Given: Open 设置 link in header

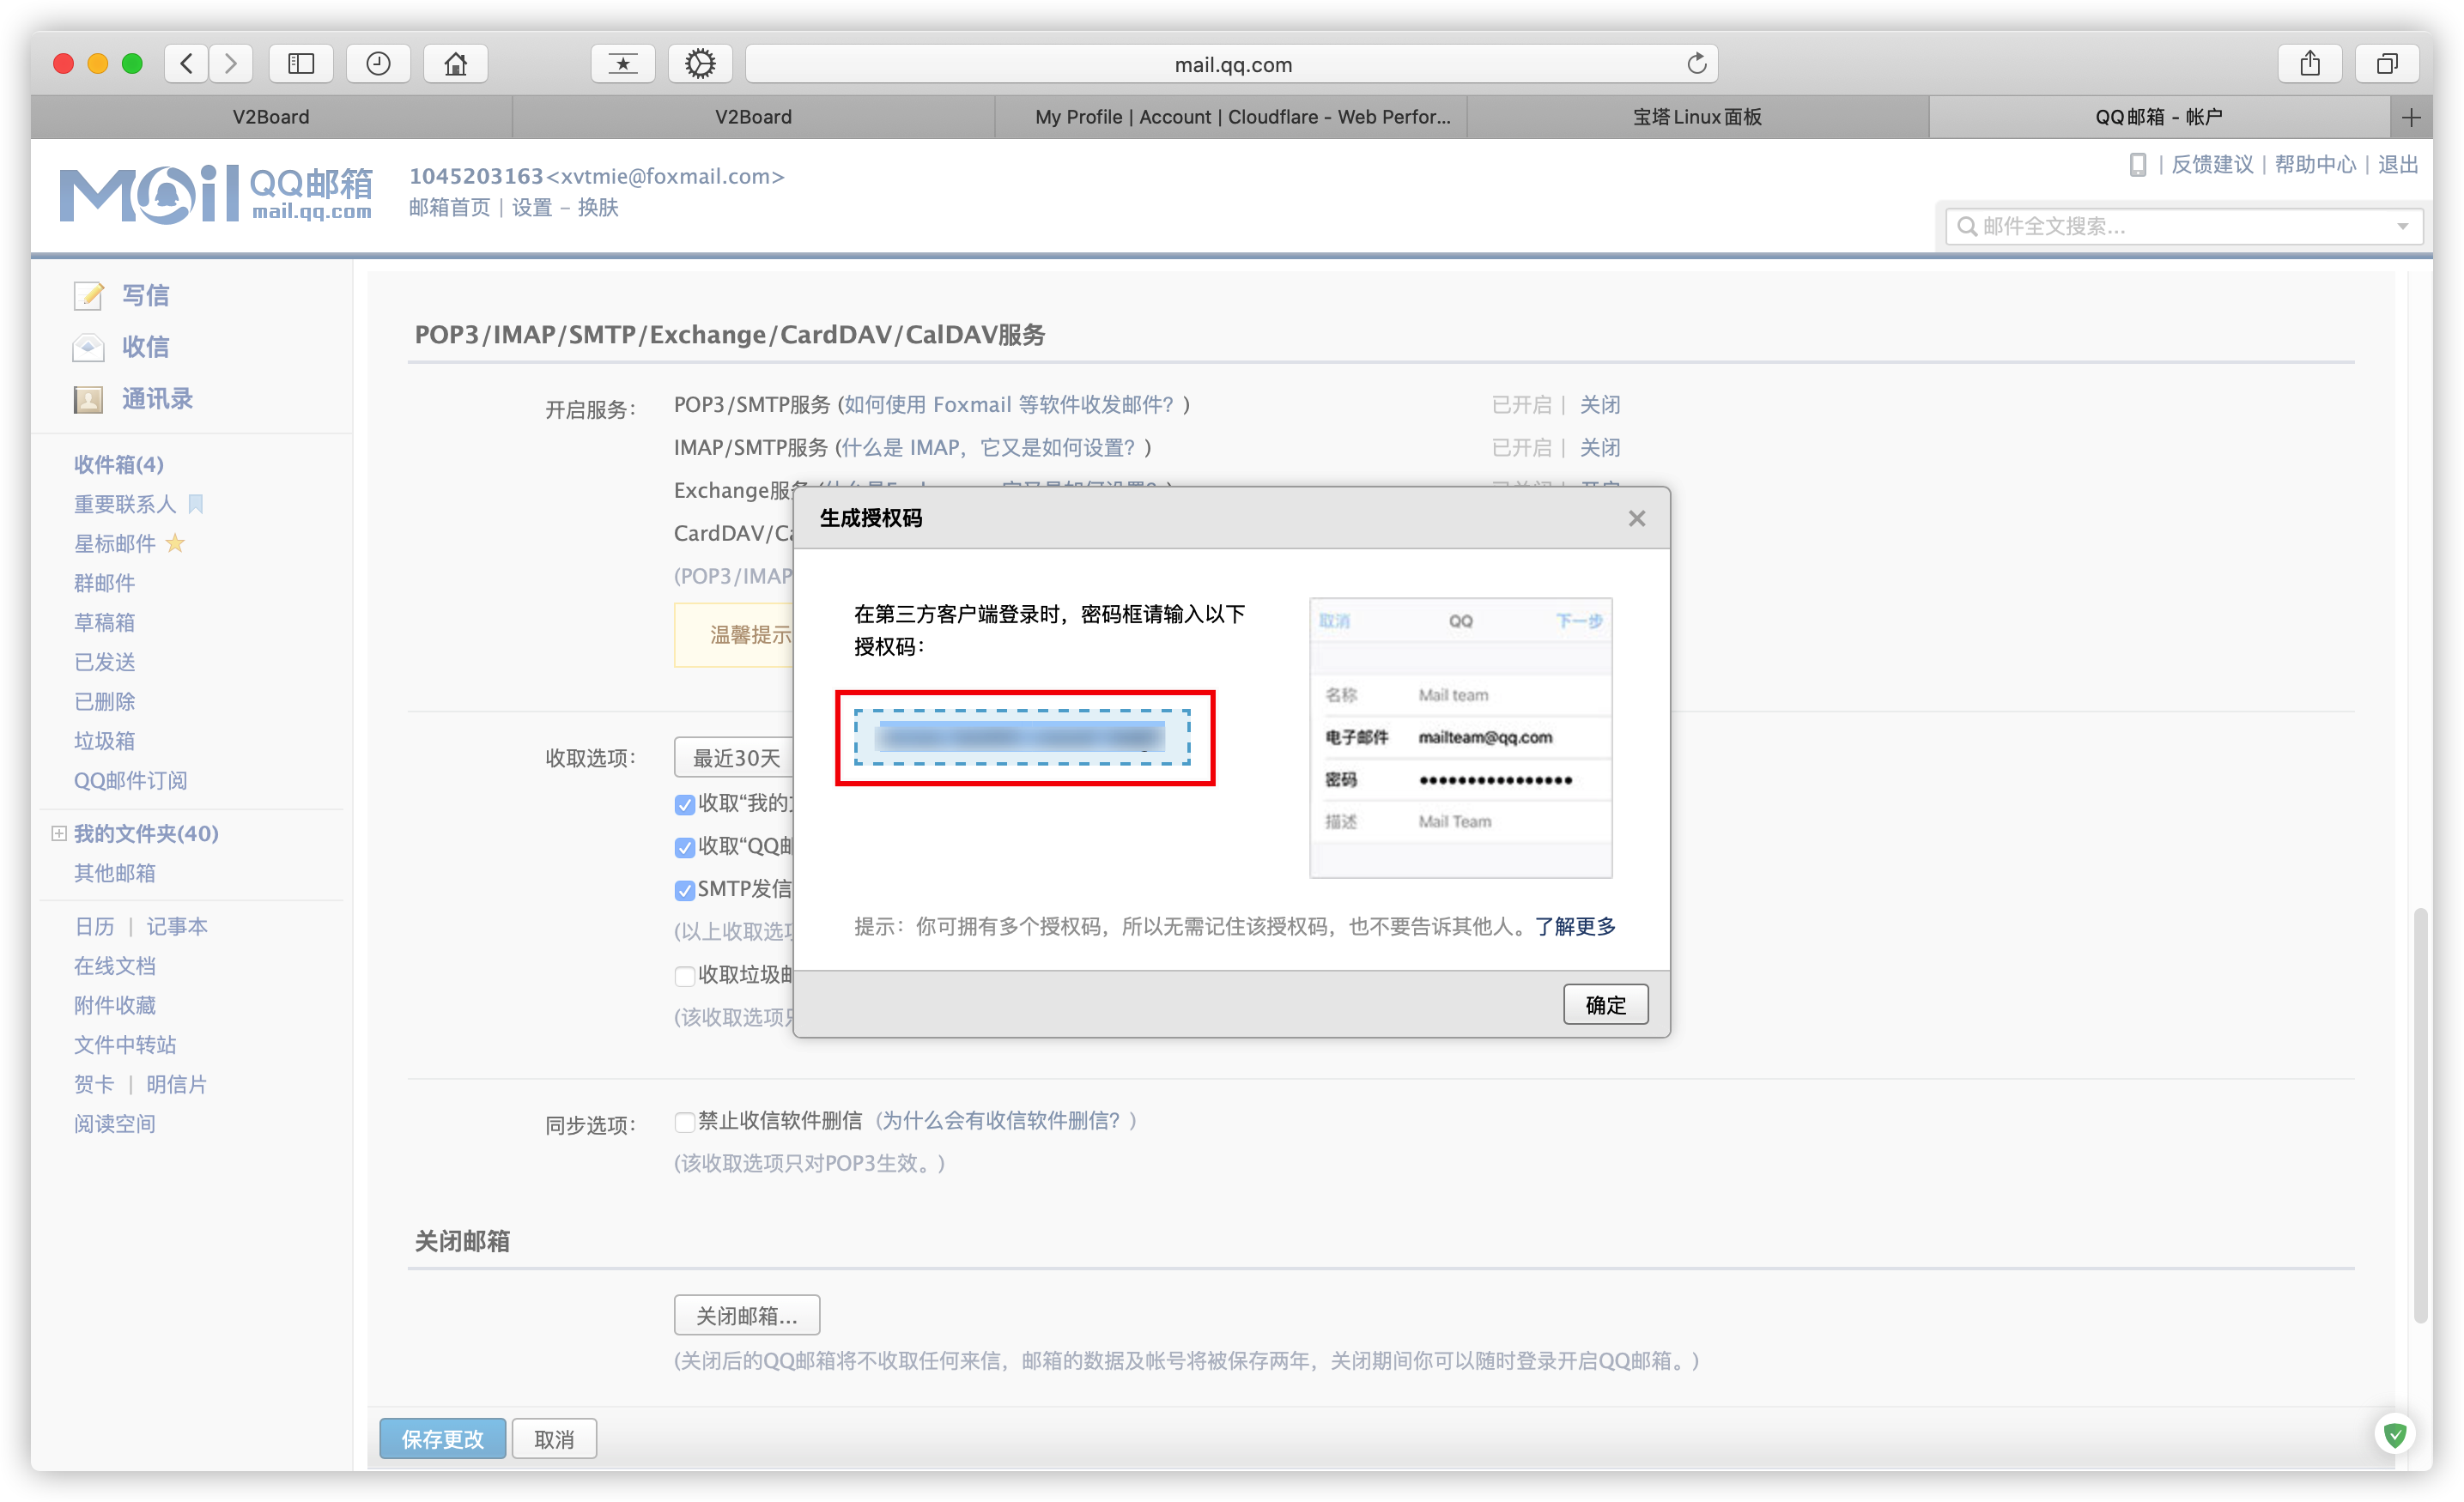Looking at the screenshot, I should point(532,207).
